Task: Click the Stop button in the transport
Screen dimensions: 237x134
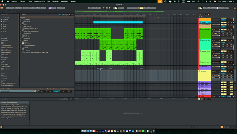Action: 107,8
